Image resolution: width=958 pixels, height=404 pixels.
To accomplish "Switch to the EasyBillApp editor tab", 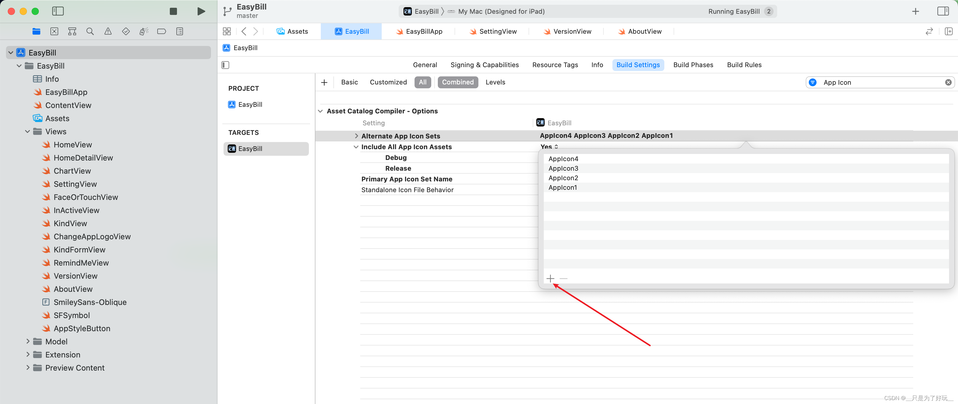I will point(419,31).
